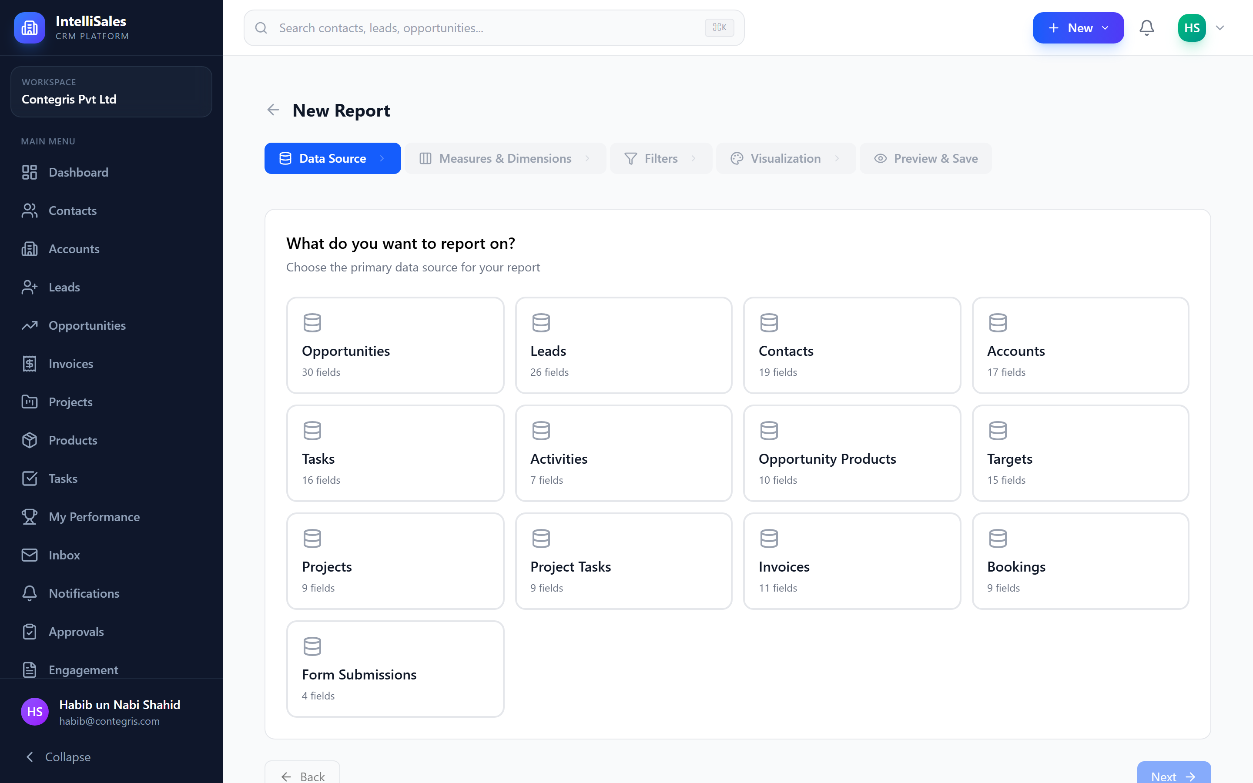Click the Contacts people icon in sidebar
Screen dimensions: 1253x783
click(30, 211)
